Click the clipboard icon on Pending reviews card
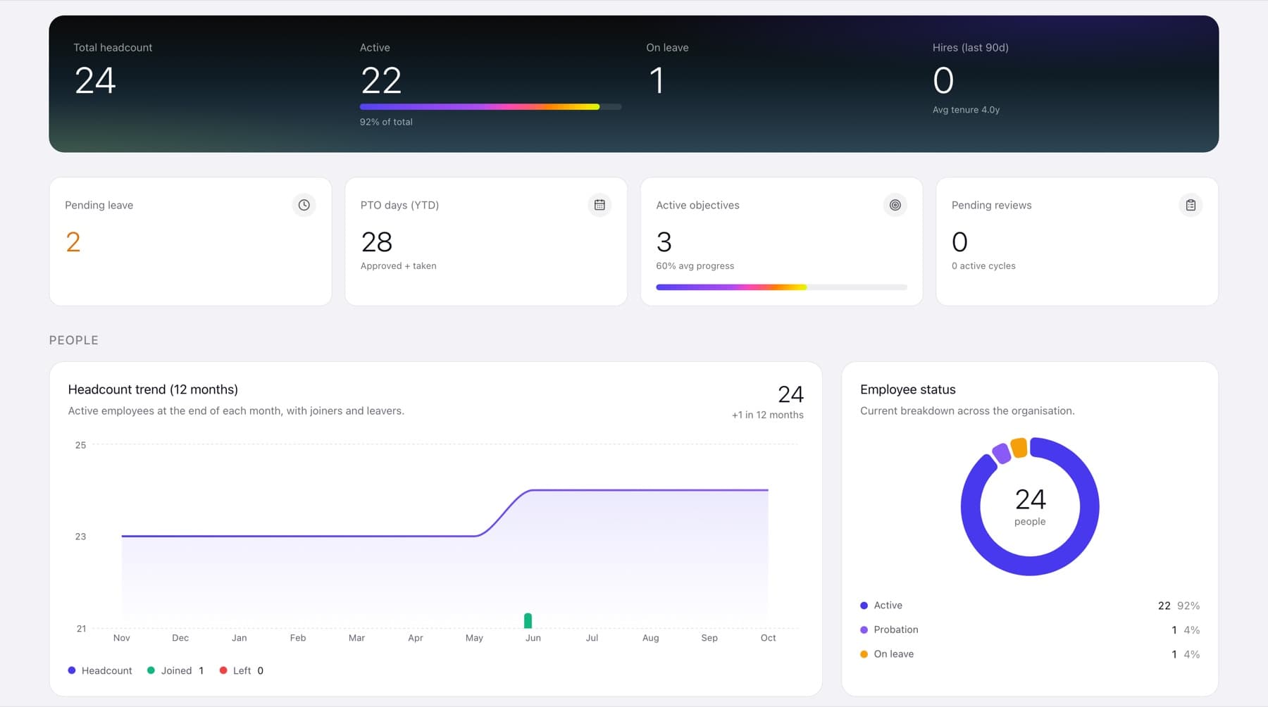 [x=1191, y=205]
